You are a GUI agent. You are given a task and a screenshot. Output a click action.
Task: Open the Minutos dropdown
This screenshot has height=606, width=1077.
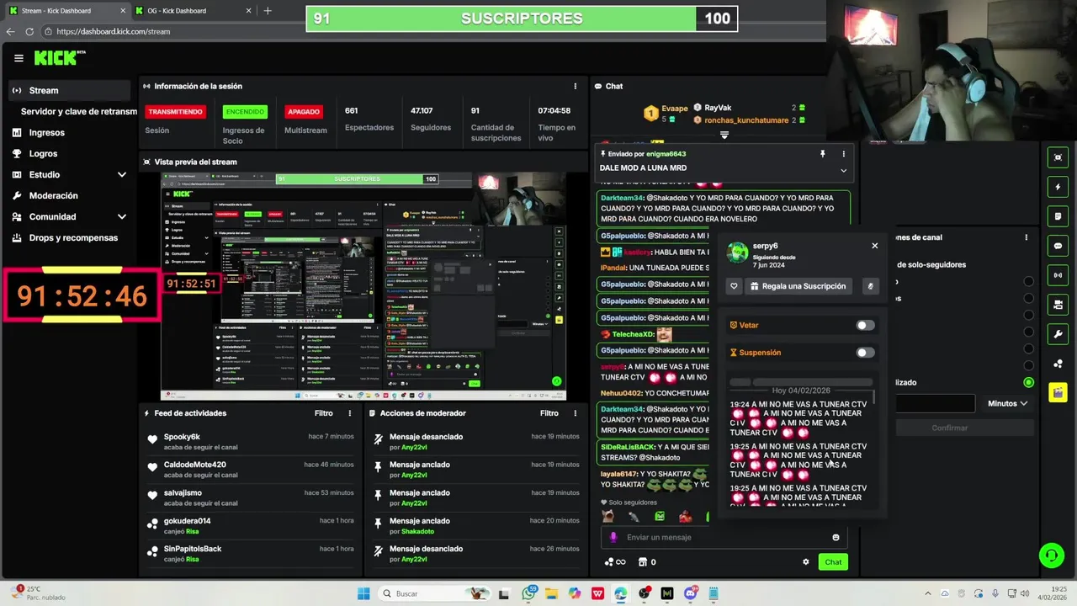click(x=1007, y=403)
